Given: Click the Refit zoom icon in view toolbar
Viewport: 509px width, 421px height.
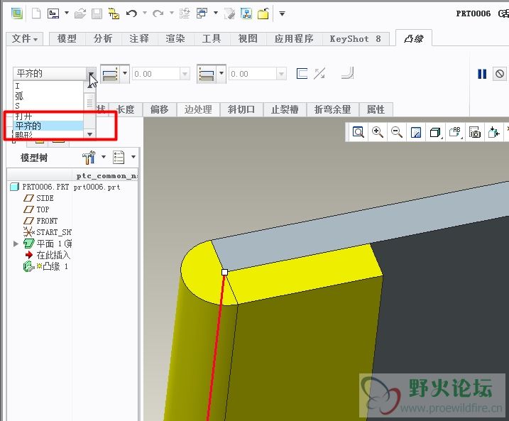Looking at the screenshot, I should pos(359,132).
